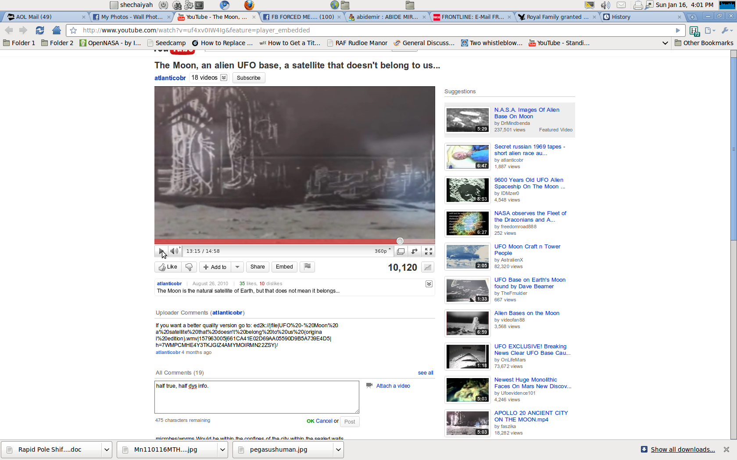737x460 pixels.
Task: Click the Like thumbs-up button
Action: pos(168,267)
